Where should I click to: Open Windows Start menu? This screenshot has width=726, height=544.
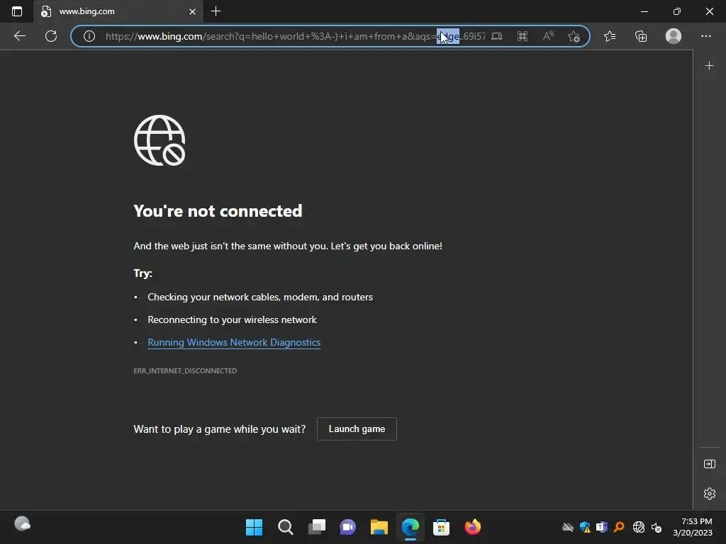[x=254, y=527]
